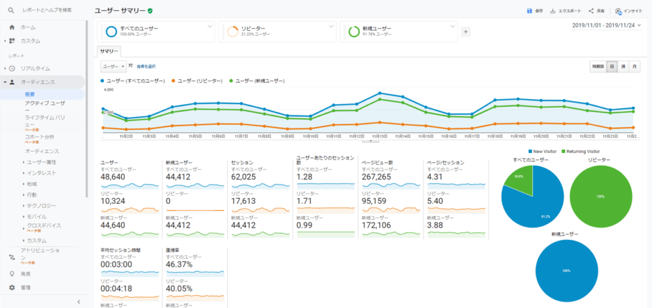652x308 pixels.
Task: Open アクティブ ユーザー in the sidebar
Action: (x=45, y=103)
